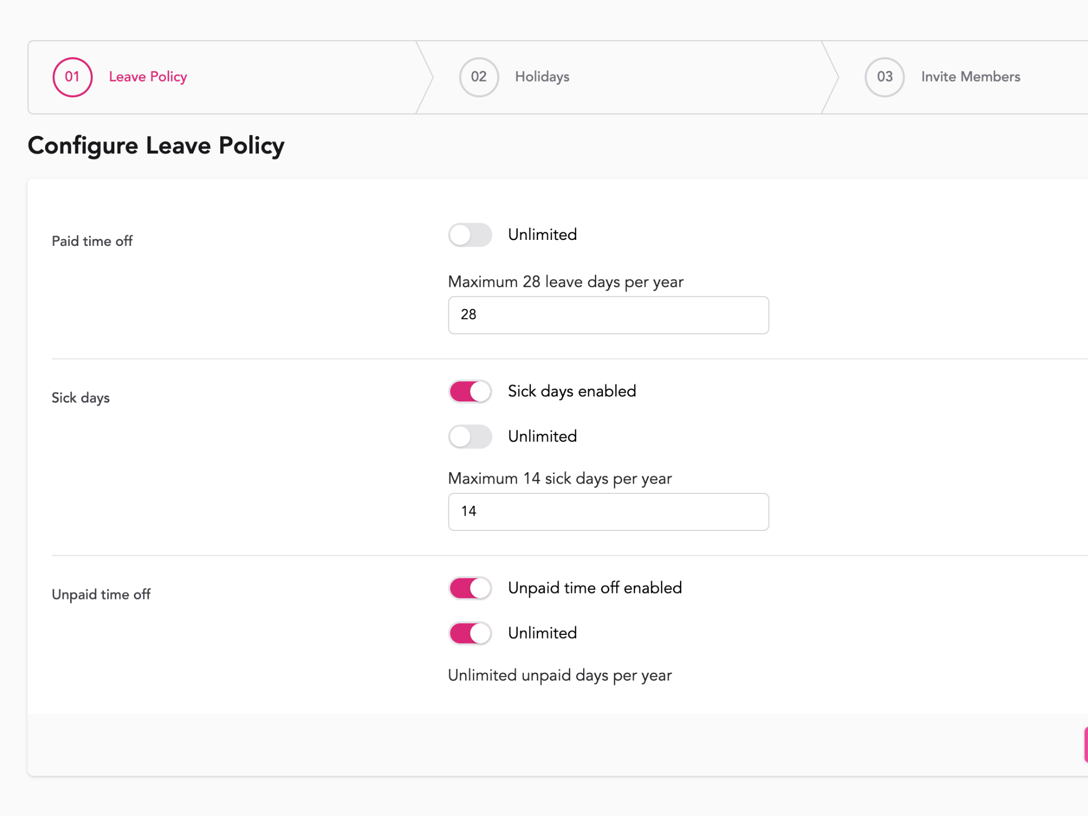Switch to the Invite Members step
The height and width of the screenshot is (816, 1088).
coord(970,77)
